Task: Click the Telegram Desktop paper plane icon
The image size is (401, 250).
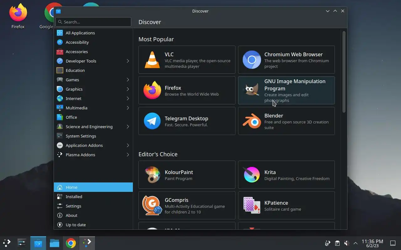Action: pos(152,121)
